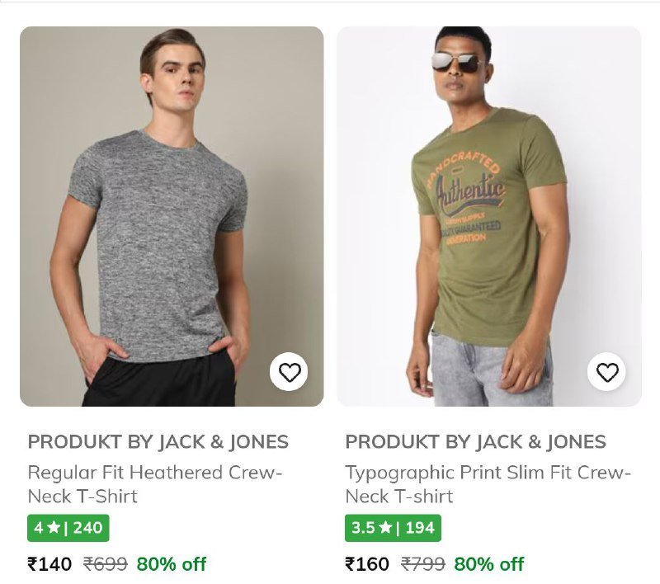View the 240 ratings count

point(87,528)
